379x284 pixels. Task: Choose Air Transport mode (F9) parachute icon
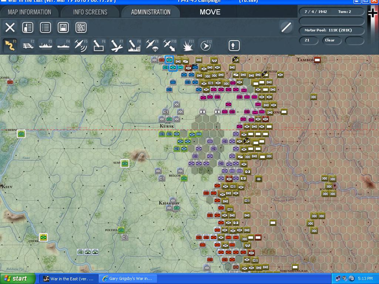(152, 45)
